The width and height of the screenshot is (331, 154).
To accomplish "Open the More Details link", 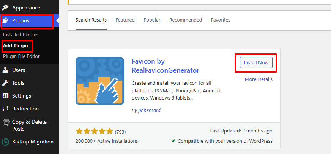I will [258, 79].
